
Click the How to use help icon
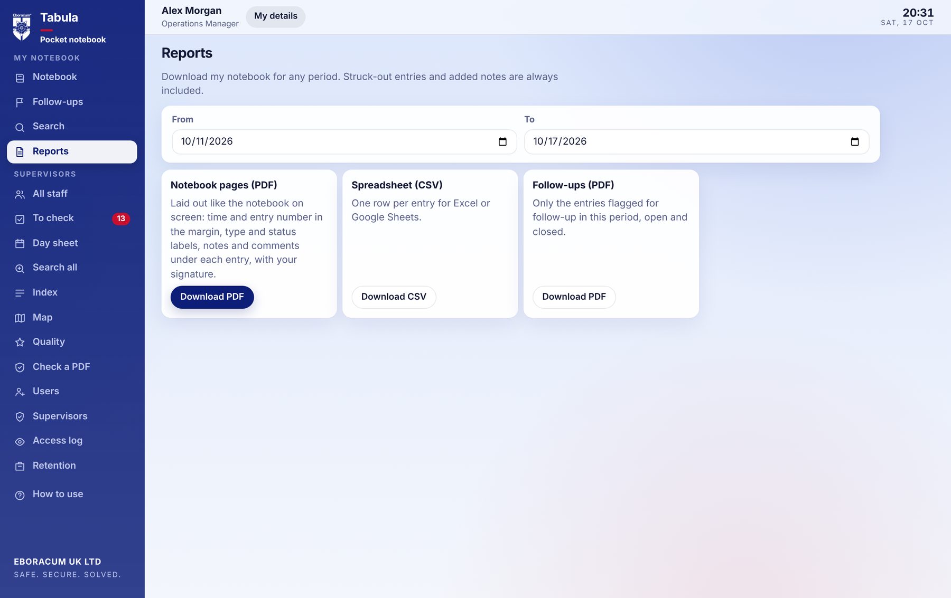pyautogui.click(x=20, y=495)
